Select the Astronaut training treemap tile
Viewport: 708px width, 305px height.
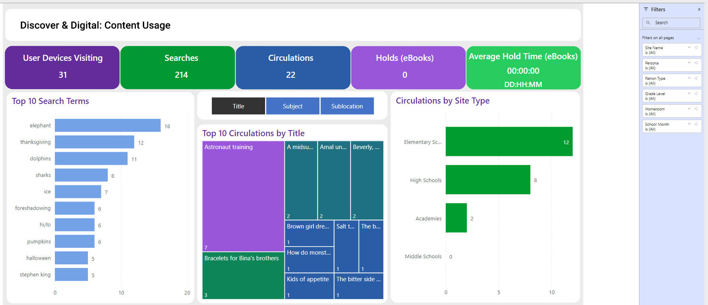[x=243, y=196]
